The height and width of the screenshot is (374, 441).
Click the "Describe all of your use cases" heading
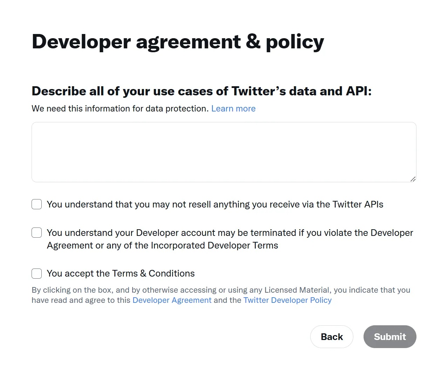(202, 91)
